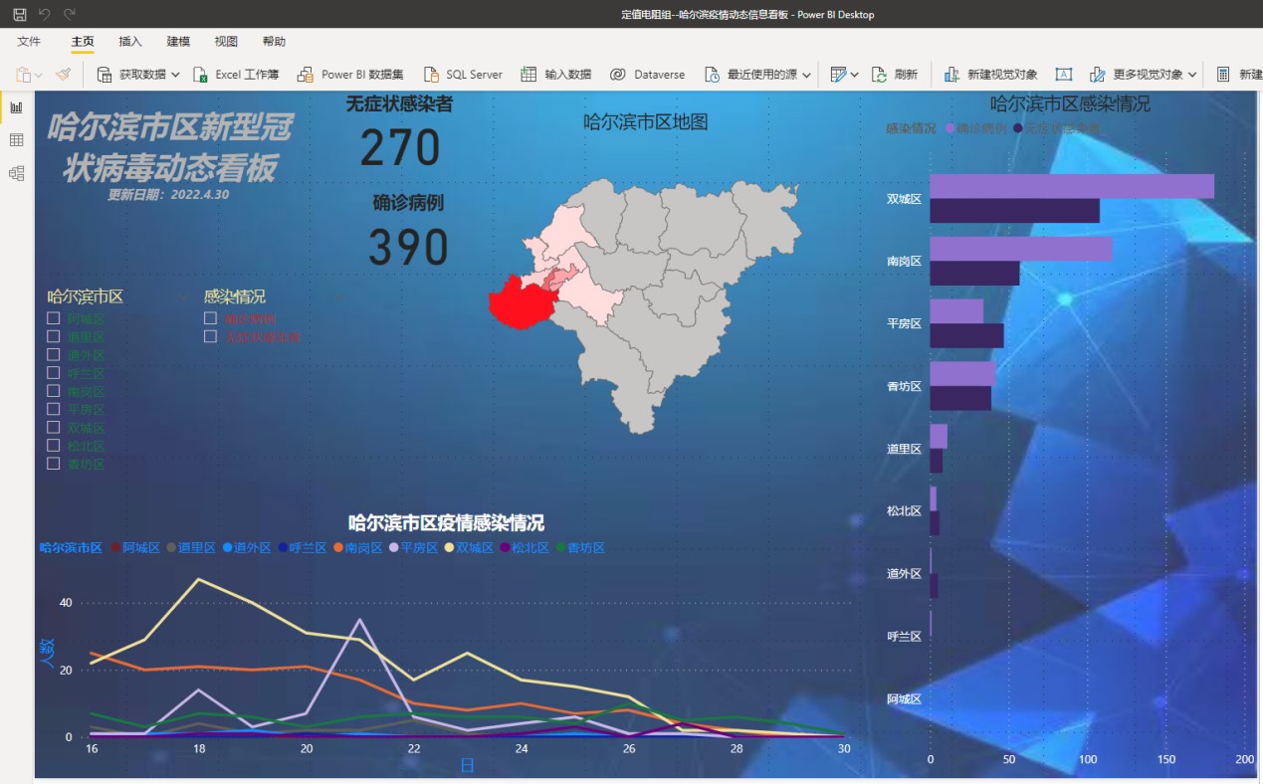Insert a text box using ribbon icon

pyautogui.click(x=1063, y=75)
